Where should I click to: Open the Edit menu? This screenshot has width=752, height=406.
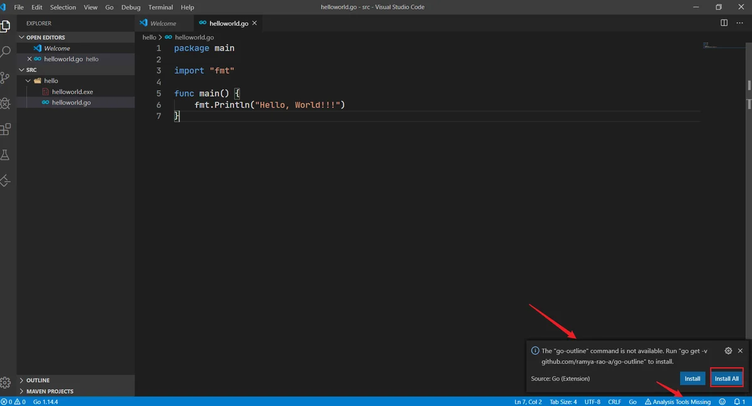[x=37, y=7]
